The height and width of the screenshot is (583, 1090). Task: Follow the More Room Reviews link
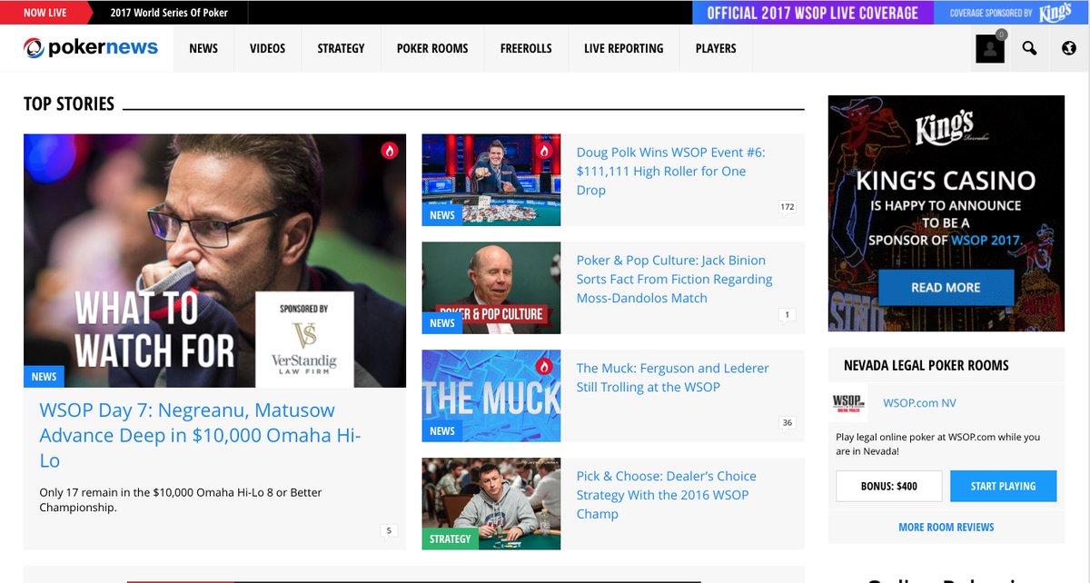[946, 527]
